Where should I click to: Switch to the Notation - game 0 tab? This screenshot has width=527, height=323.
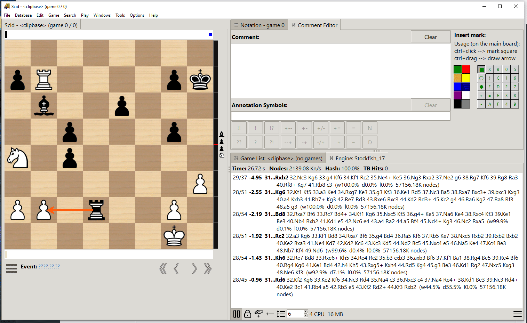259,25
